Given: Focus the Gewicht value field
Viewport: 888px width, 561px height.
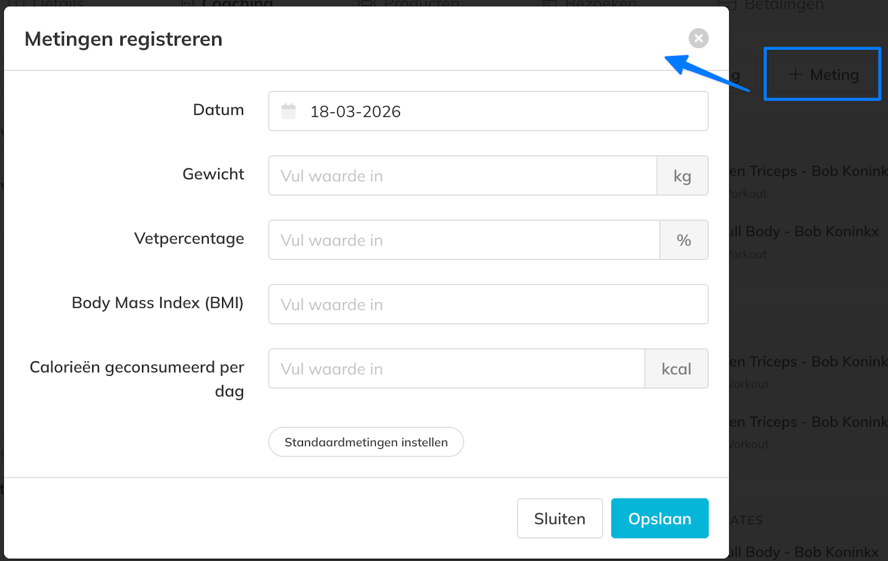Looking at the screenshot, I should click(462, 176).
